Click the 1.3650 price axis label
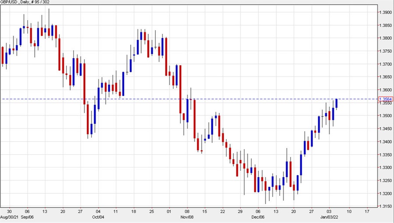 pyautogui.click(x=386, y=77)
